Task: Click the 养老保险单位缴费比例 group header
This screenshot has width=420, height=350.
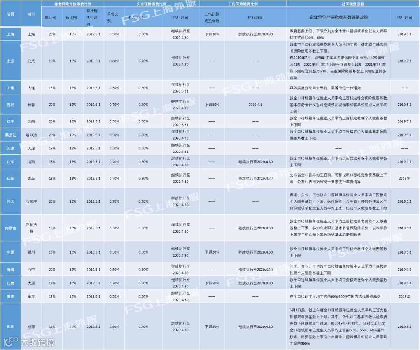Action: point(73,4)
